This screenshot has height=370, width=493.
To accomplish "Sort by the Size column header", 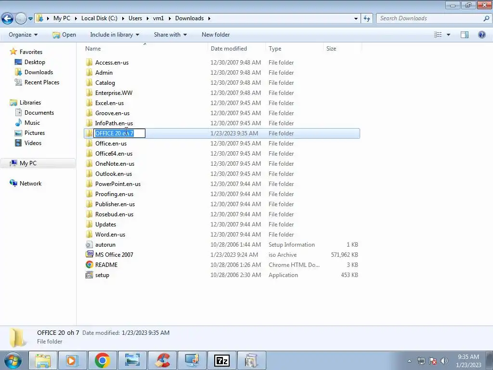I will 331,49.
